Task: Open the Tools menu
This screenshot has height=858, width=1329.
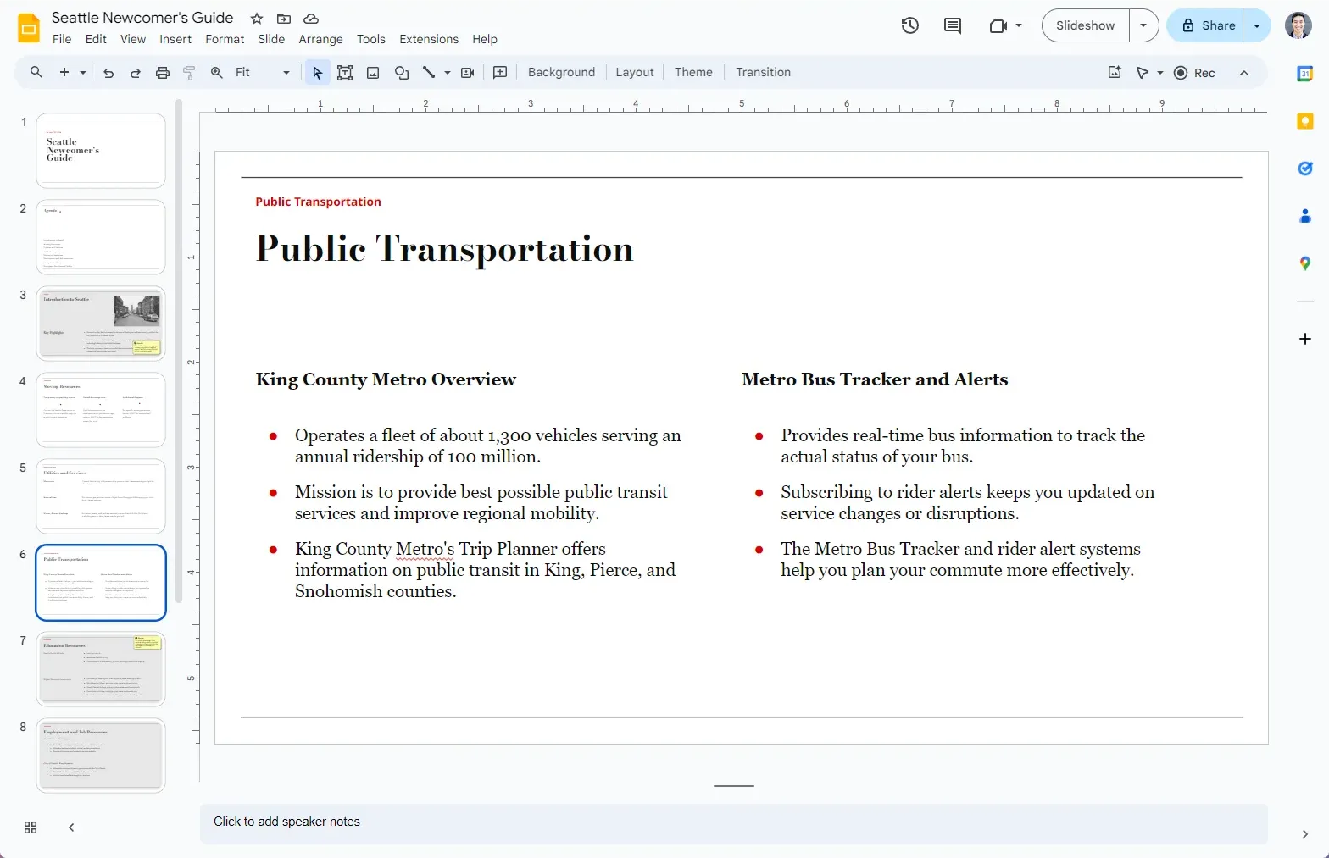Action: click(371, 39)
